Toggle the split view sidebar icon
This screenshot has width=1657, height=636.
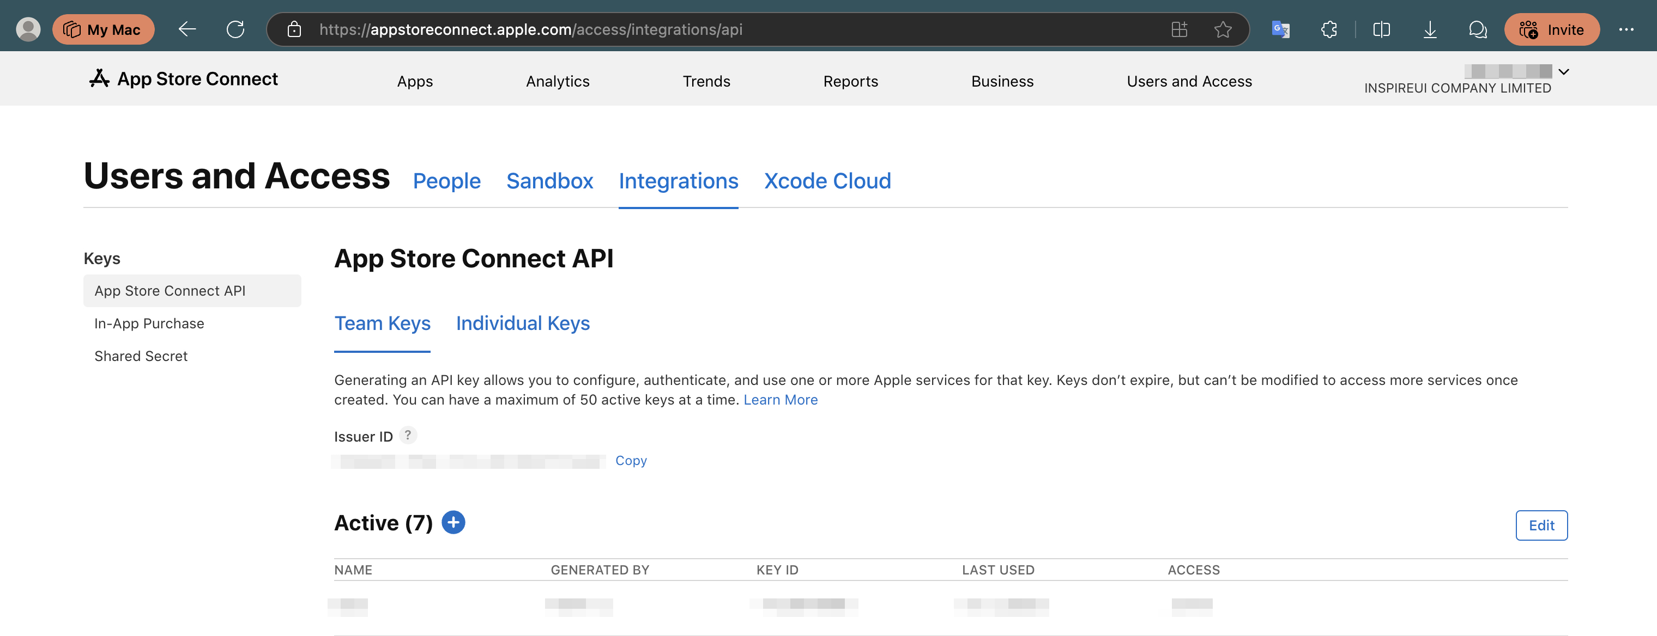click(x=1381, y=29)
